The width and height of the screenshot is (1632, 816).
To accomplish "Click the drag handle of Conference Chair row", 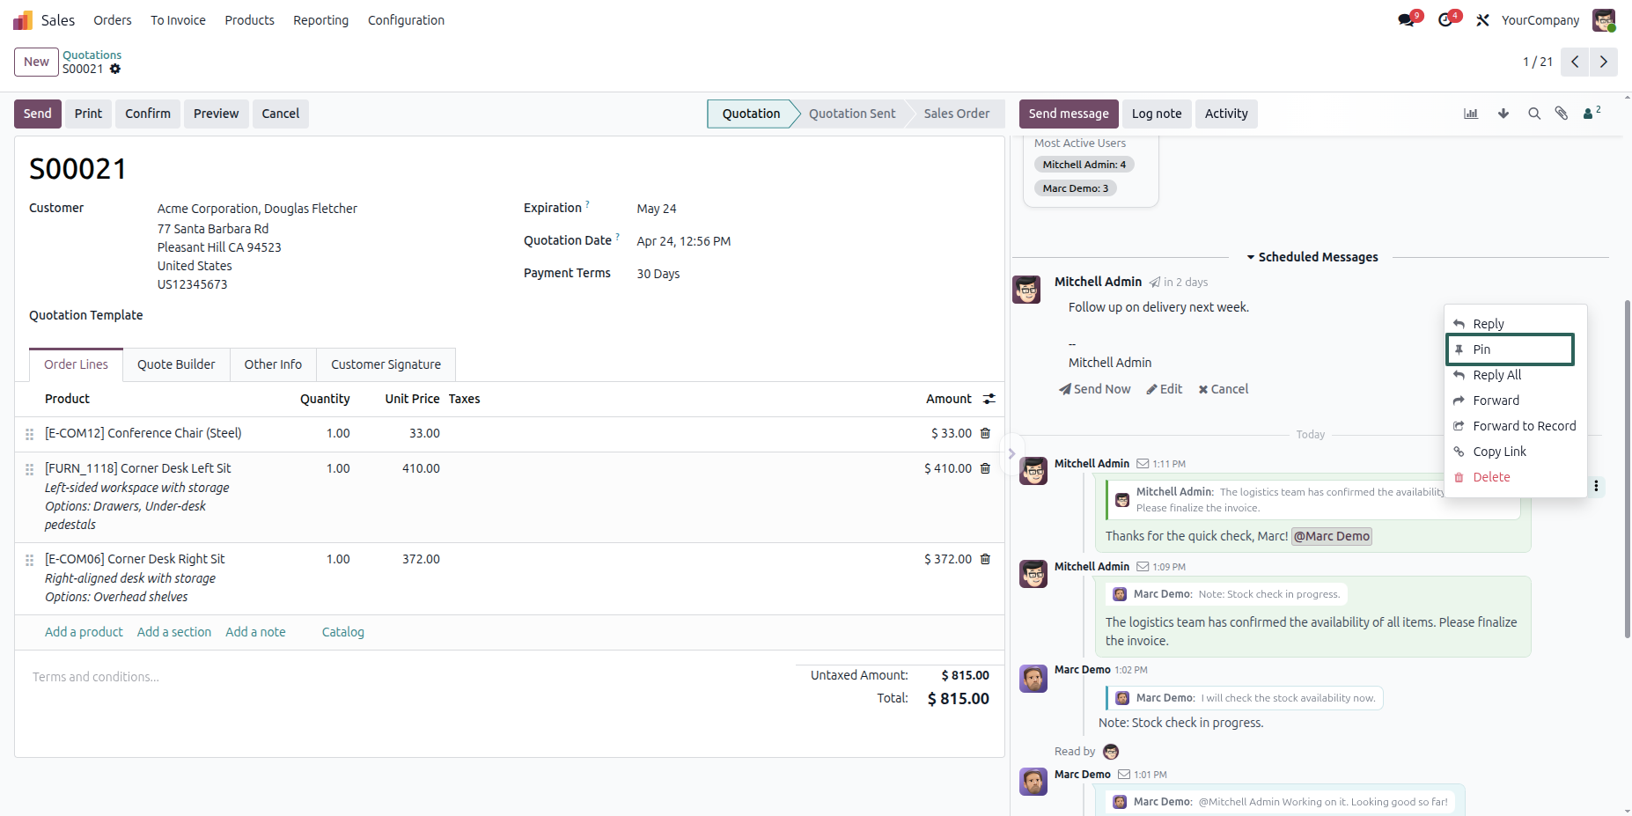I will point(29,434).
